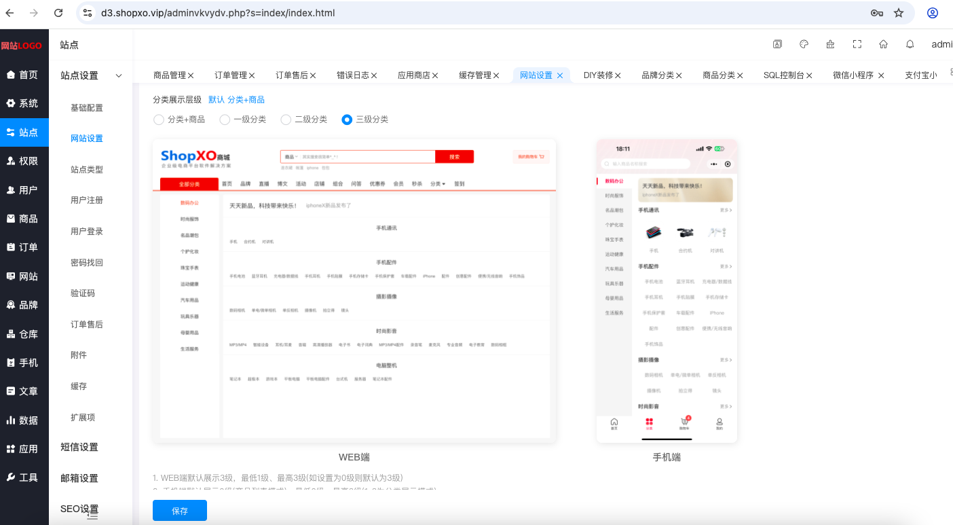This screenshot has height=525, width=953.
Task: Open 首页 home in the dark sidebar
Action: click(x=24, y=75)
